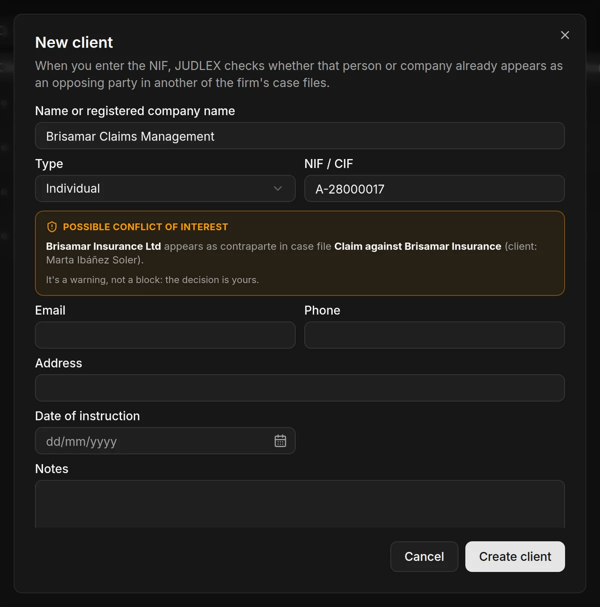Click the shield warning icon
This screenshot has height=607, width=600.
tap(52, 227)
